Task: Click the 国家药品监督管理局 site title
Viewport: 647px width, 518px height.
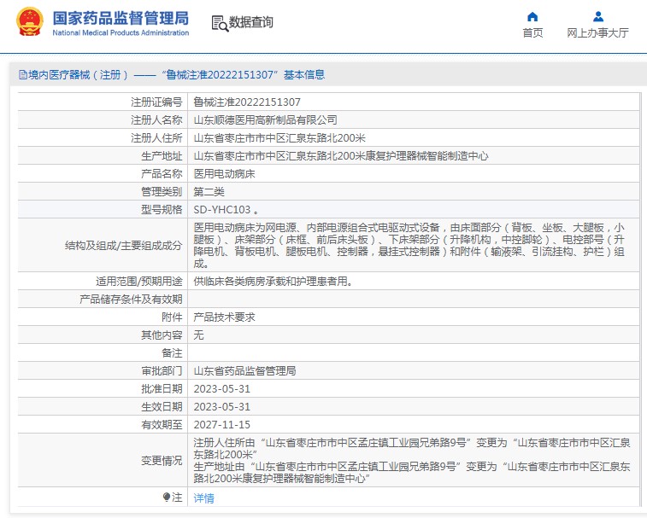Action: coord(121,19)
